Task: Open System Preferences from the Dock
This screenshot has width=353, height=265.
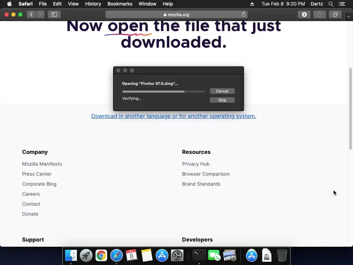Action: (177, 256)
